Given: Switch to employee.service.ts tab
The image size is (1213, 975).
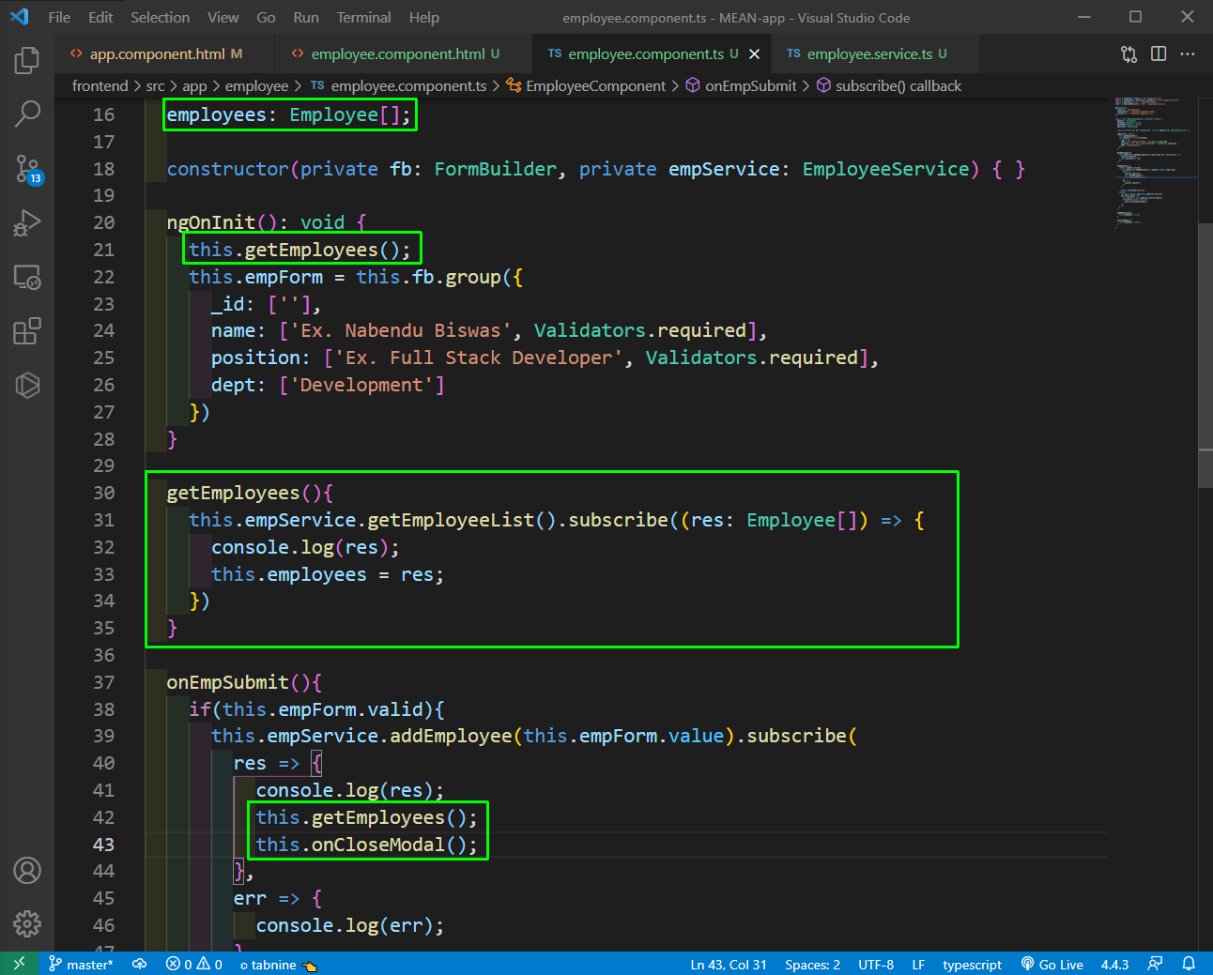Looking at the screenshot, I should point(875,54).
